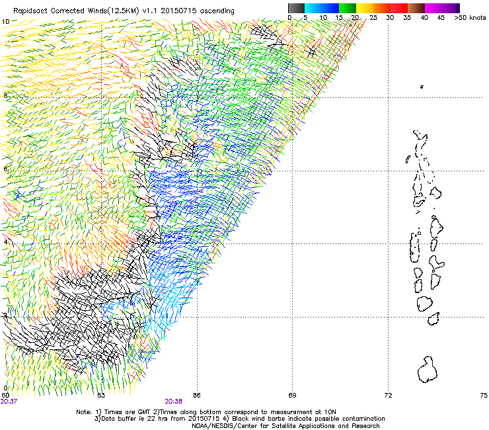Click the '>50 knots' legend label
This screenshot has width=489, height=430.
tap(470, 18)
